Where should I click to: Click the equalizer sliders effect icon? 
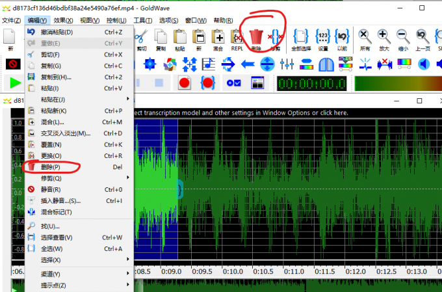click(287, 64)
